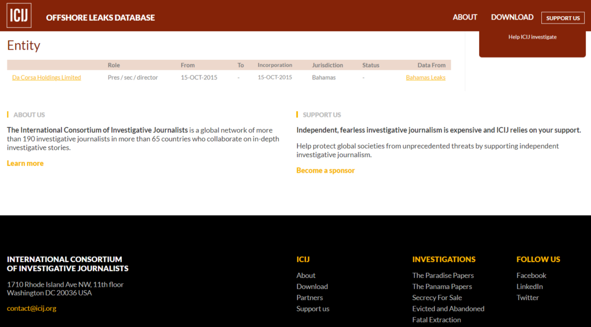Open the footer Support us link

313,309
